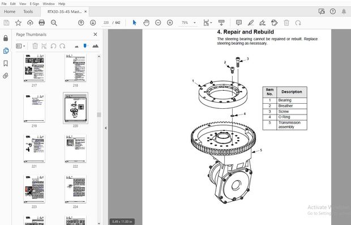Click thumbnails panel scroll down arrow
Viewport: 351px width, 225px height.
(x=99, y=223)
